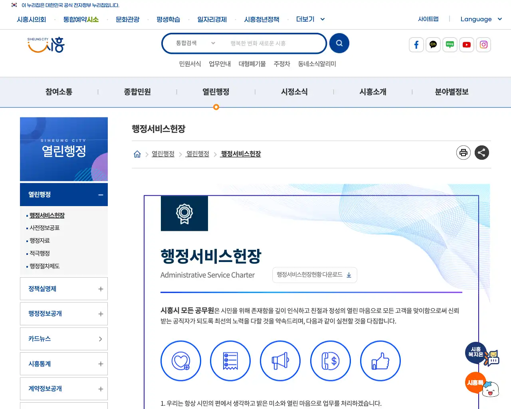511x409 pixels.
Task: Expand the 시흥통계 sidebar section
Action: pyautogui.click(x=64, y=364)
